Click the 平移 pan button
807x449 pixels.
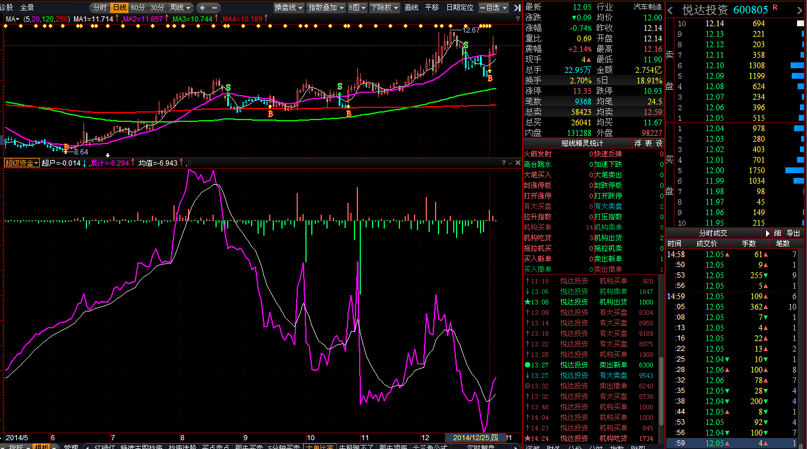pyautogui.click(x=432, y=8)
